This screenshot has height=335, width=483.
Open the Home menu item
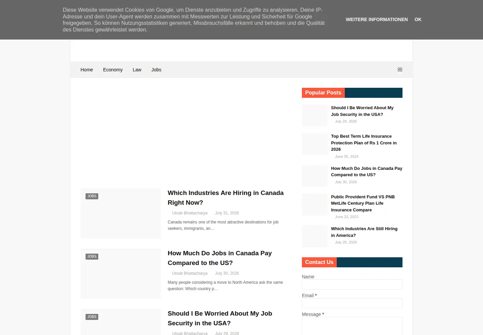pos(87,70)
